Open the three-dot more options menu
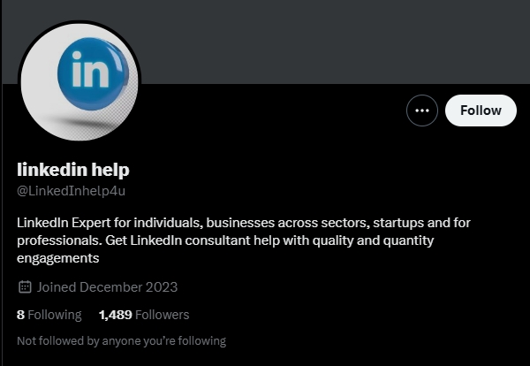 [422, 111]
